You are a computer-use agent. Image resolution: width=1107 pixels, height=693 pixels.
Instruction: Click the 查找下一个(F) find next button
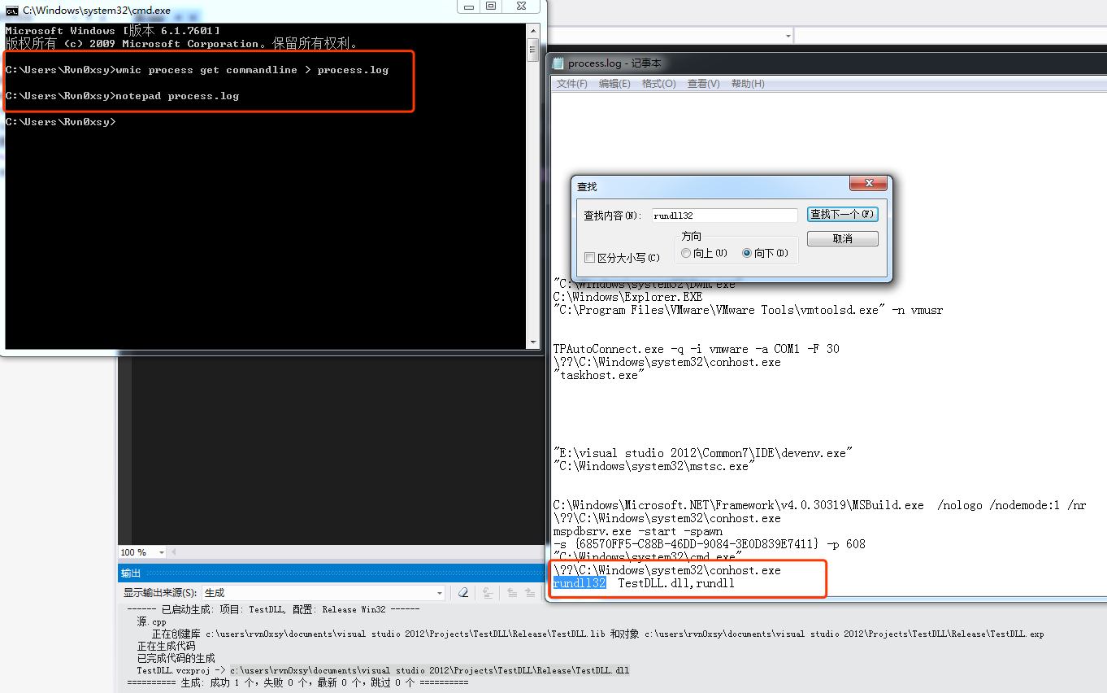[x=843, y=214]
